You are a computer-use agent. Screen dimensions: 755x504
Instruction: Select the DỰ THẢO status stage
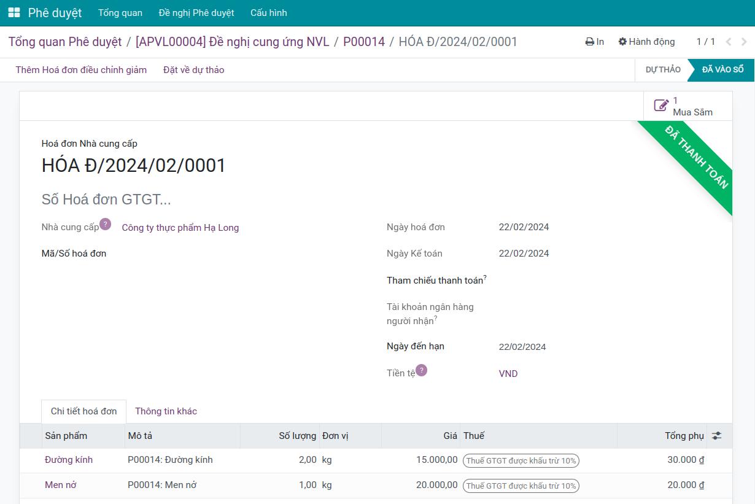[x=663, y=70]
